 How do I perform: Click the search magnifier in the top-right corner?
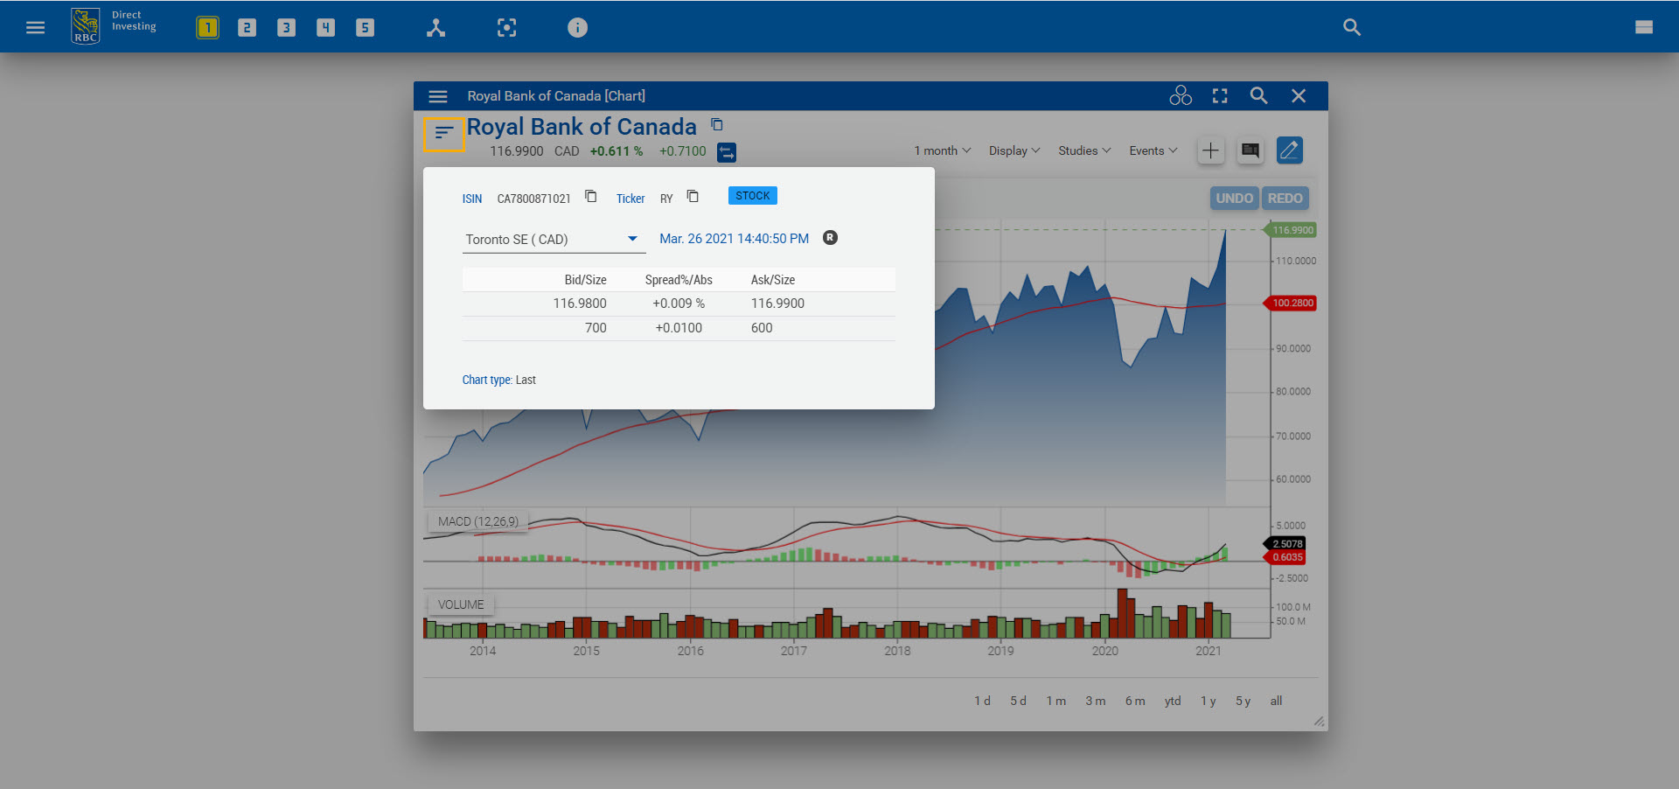coord(1351,27)
